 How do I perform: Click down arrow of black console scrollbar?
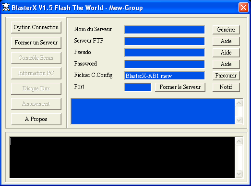[239, 174]
